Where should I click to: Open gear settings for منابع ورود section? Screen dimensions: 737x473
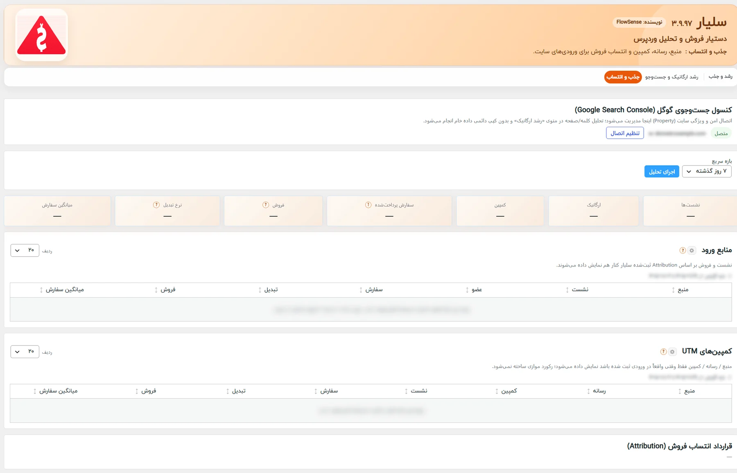coord(692,250)
